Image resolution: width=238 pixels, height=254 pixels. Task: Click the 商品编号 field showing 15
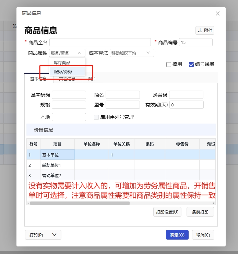[195, 42]
